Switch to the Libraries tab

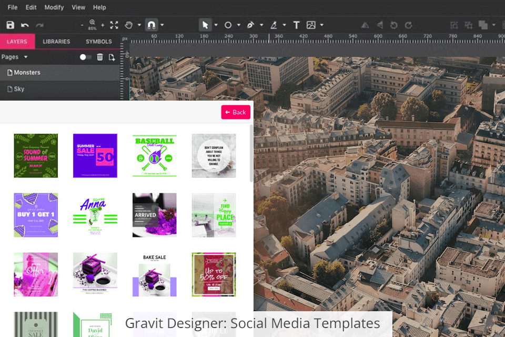point(56,42)
